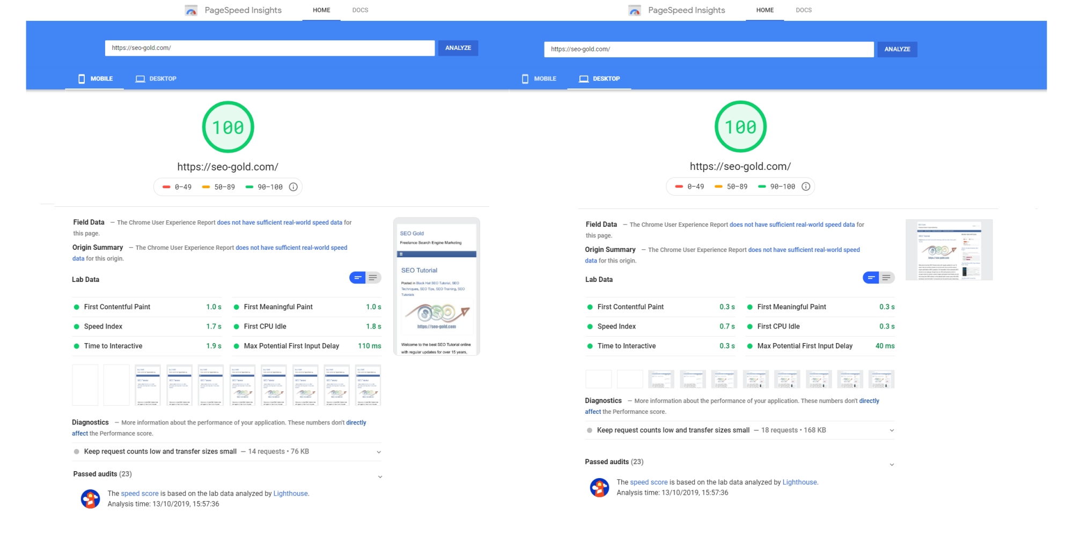1073x536 pixels.
Task: Click mobile Time to Interactive row label
Action: [113, 346]
